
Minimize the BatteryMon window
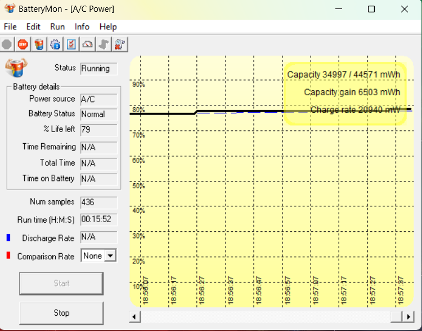(339, 9)
